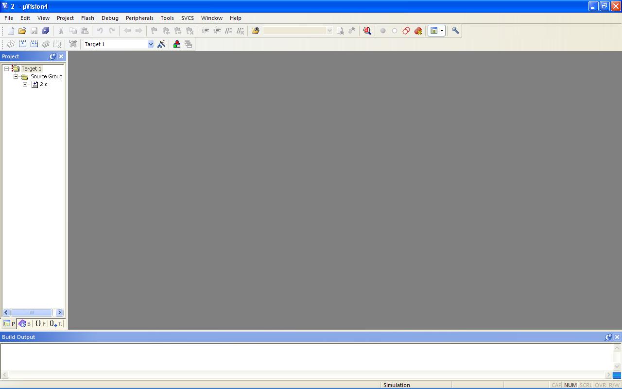Expand the 2.c tree node
Image resolution: width=622 pixels, height=389 pixels.
click(x=25, y=84)
